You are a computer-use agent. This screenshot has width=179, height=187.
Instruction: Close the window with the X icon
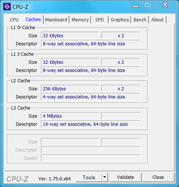165,5
